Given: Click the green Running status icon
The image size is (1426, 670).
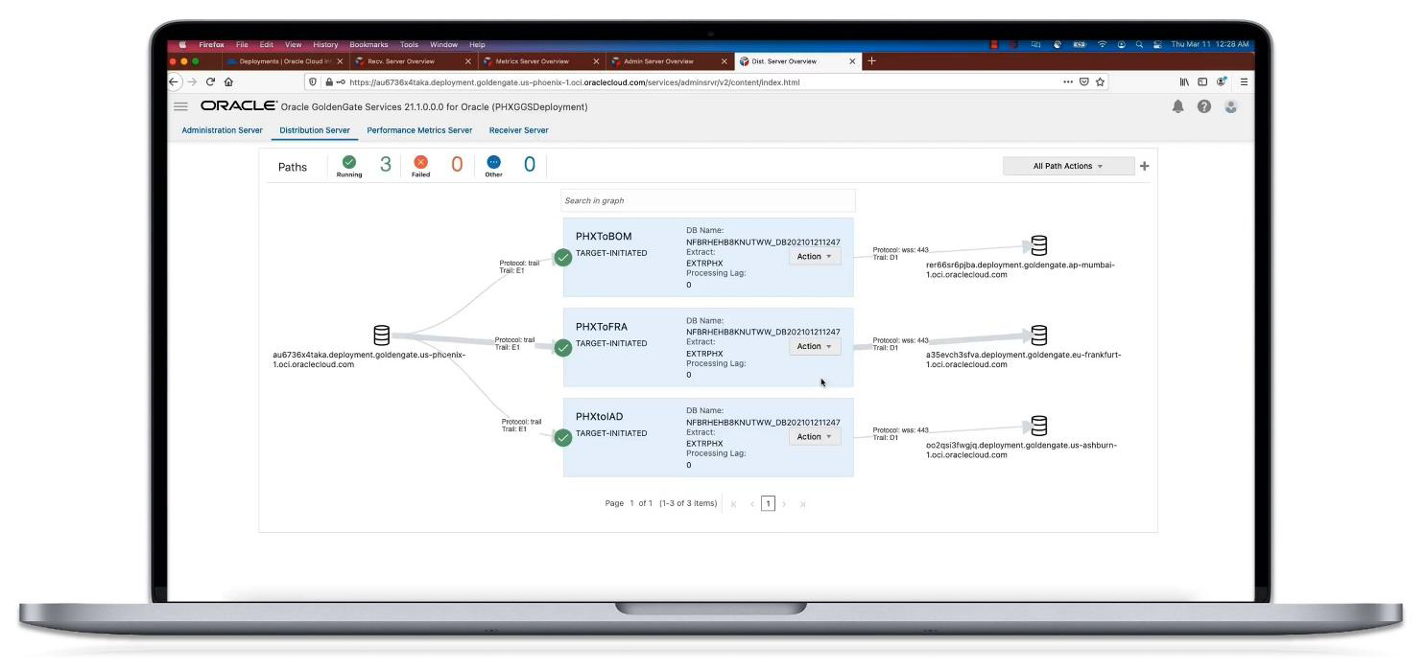Looking at the screenshot, I should (349, 162).
